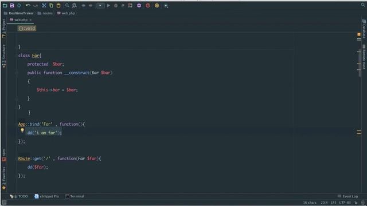The image size is (367, 206).
Task: Click the Synchronize refresh icon
Action: (19, 5)
